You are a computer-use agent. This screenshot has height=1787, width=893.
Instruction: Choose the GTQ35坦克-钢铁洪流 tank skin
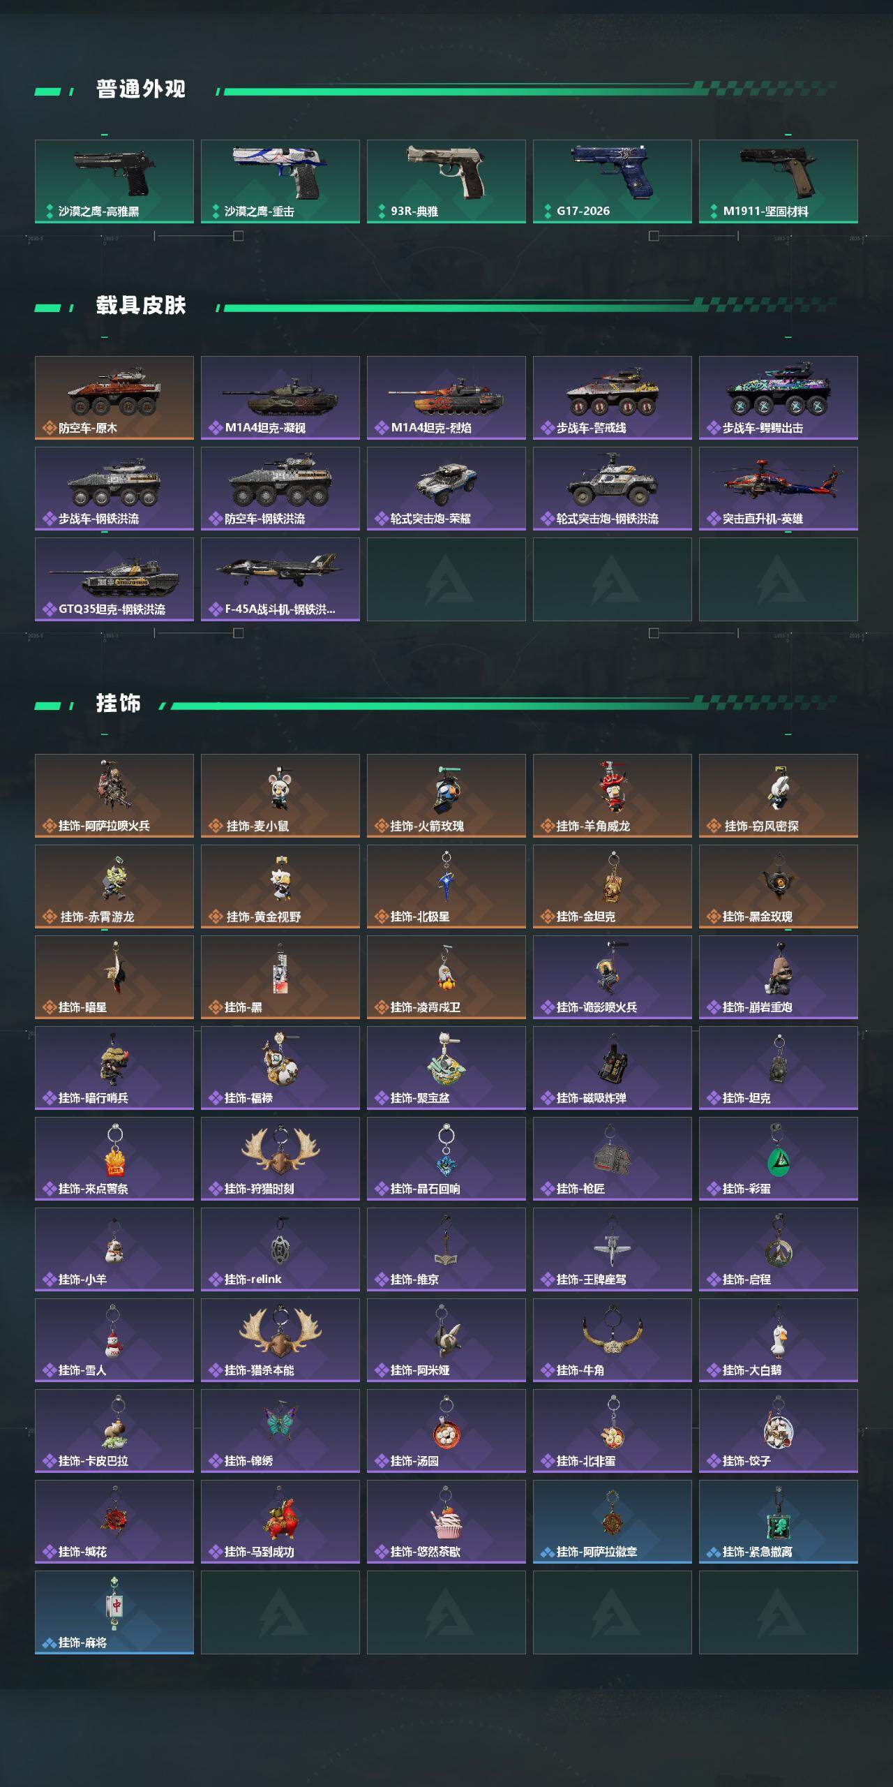114,579
